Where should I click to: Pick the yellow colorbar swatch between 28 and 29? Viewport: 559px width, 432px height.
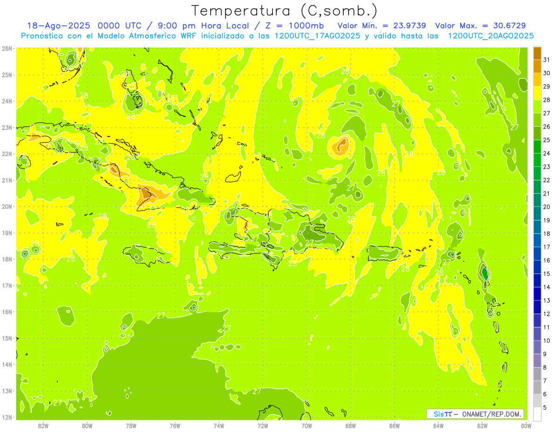tap(537, 93)
